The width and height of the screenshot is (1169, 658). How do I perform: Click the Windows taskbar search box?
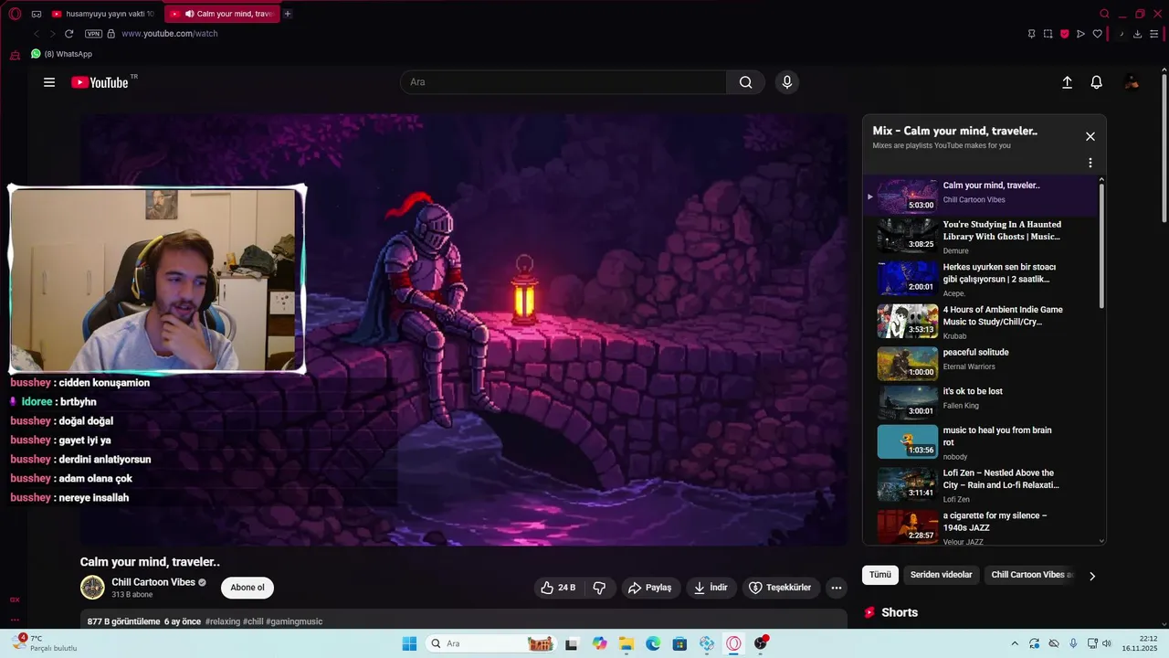(x=493, y=643)
